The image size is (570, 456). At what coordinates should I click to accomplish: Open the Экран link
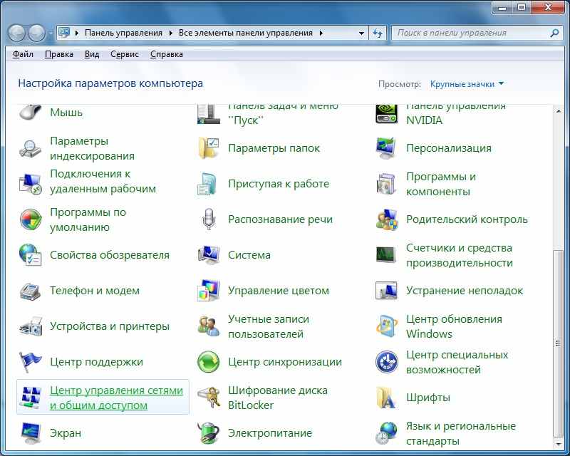click(x=66, y=433)
